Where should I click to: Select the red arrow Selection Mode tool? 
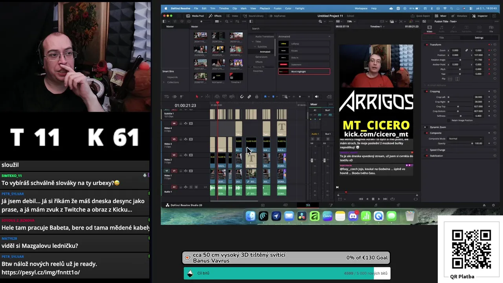[197, 97]
